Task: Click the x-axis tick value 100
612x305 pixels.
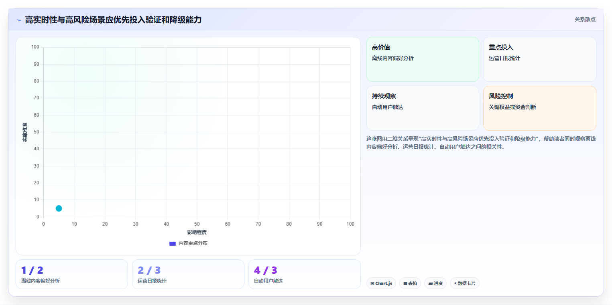Action: coord(350,224)
